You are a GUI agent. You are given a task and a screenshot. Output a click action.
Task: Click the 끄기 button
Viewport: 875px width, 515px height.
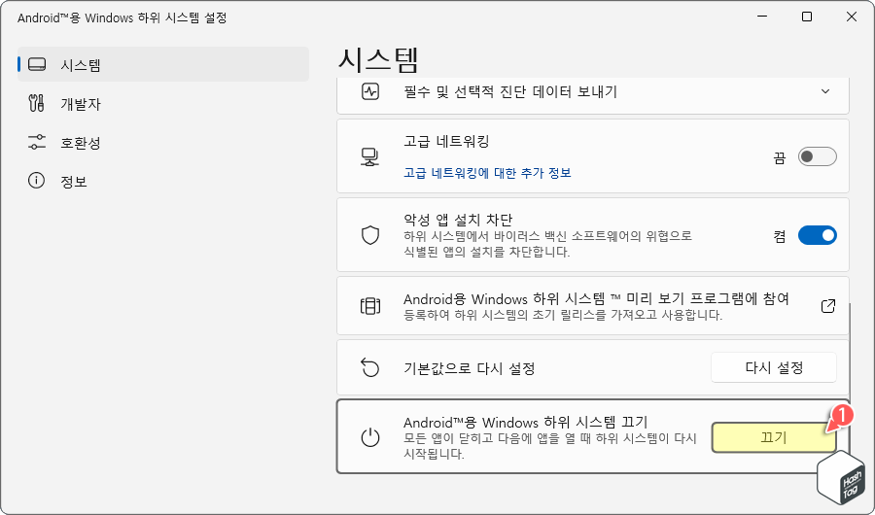coord(774,437)
